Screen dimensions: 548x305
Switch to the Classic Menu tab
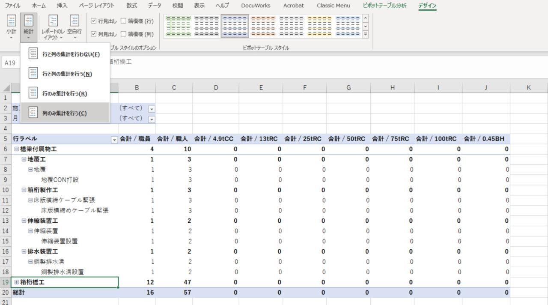[x=333, y=6]
